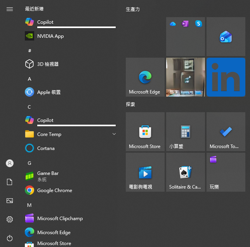Click the 生產力 group header

point(133,9)
